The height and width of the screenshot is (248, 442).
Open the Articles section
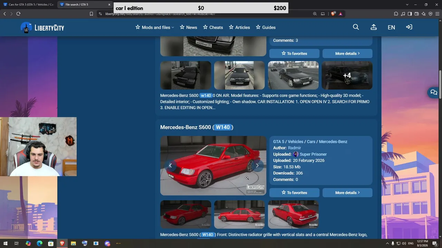239,27
